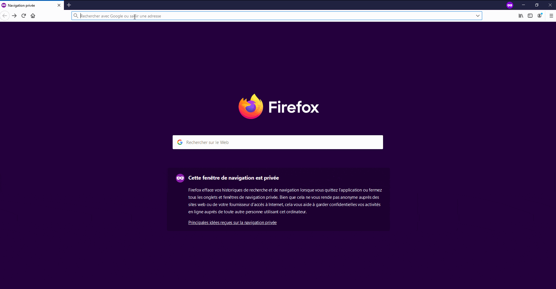Click the purple mask icon beside the heading
This screenshot has height=289, width=556.
point(180,178)
